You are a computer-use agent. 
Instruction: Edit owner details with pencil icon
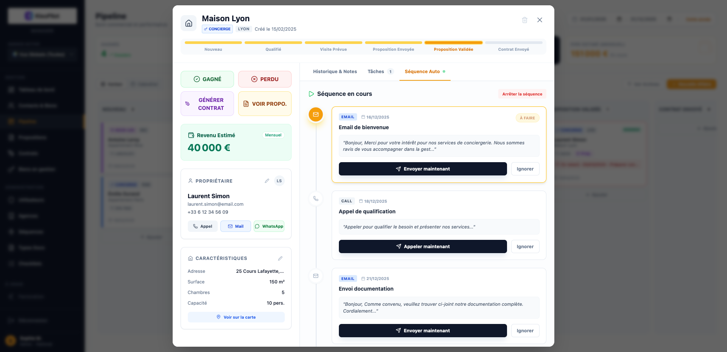(x=267, y=181)
